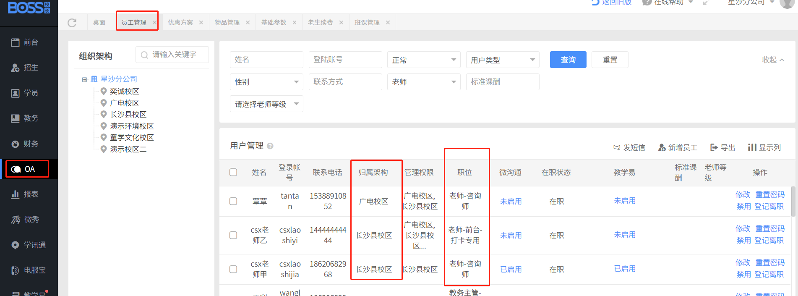Screen dimensions: 798x296
Task: Tick the checkbox for the 覃覃 row
Action: pos(233,201)
